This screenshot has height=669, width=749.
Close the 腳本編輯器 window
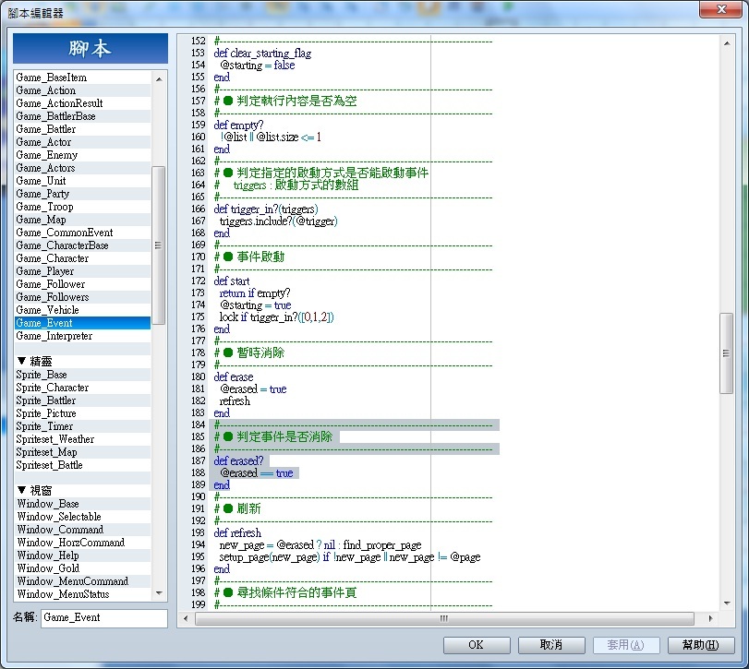721,9
